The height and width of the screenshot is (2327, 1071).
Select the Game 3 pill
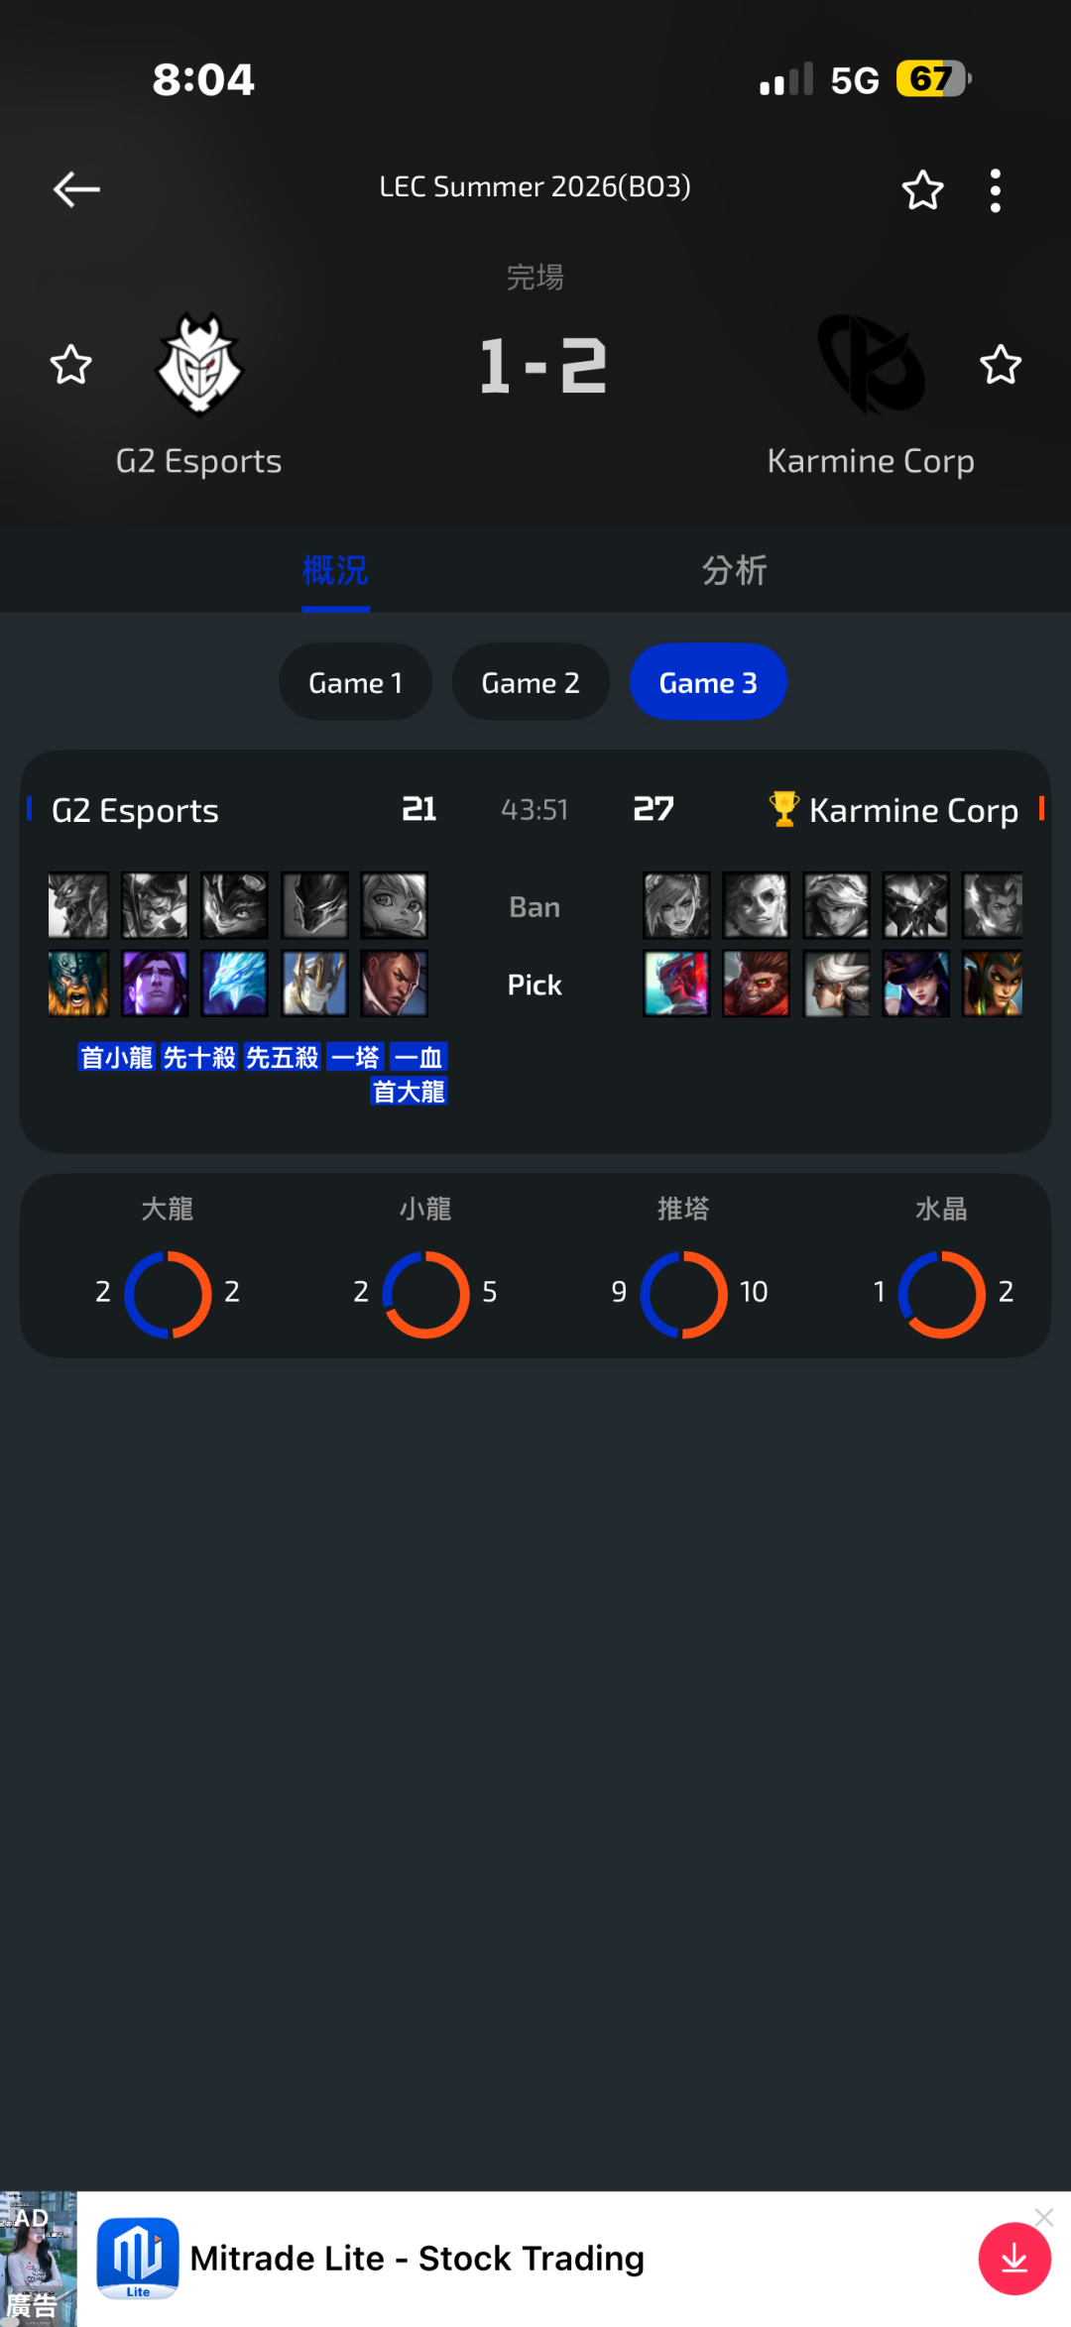click(x=708, y=682)
